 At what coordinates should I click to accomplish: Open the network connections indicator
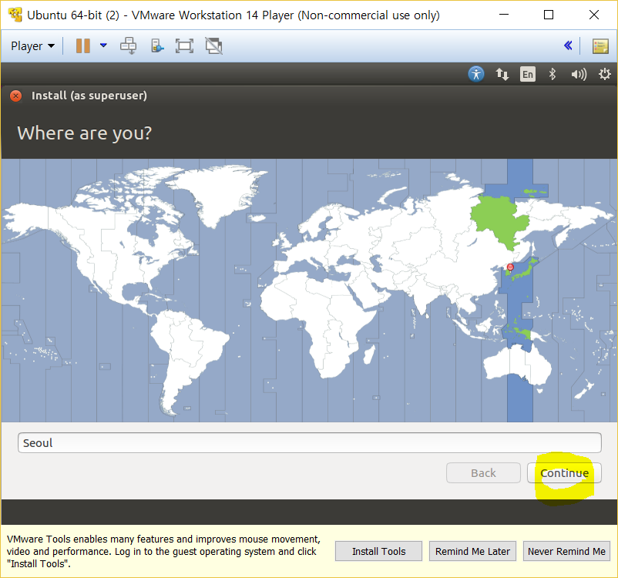tap(502, 74)
